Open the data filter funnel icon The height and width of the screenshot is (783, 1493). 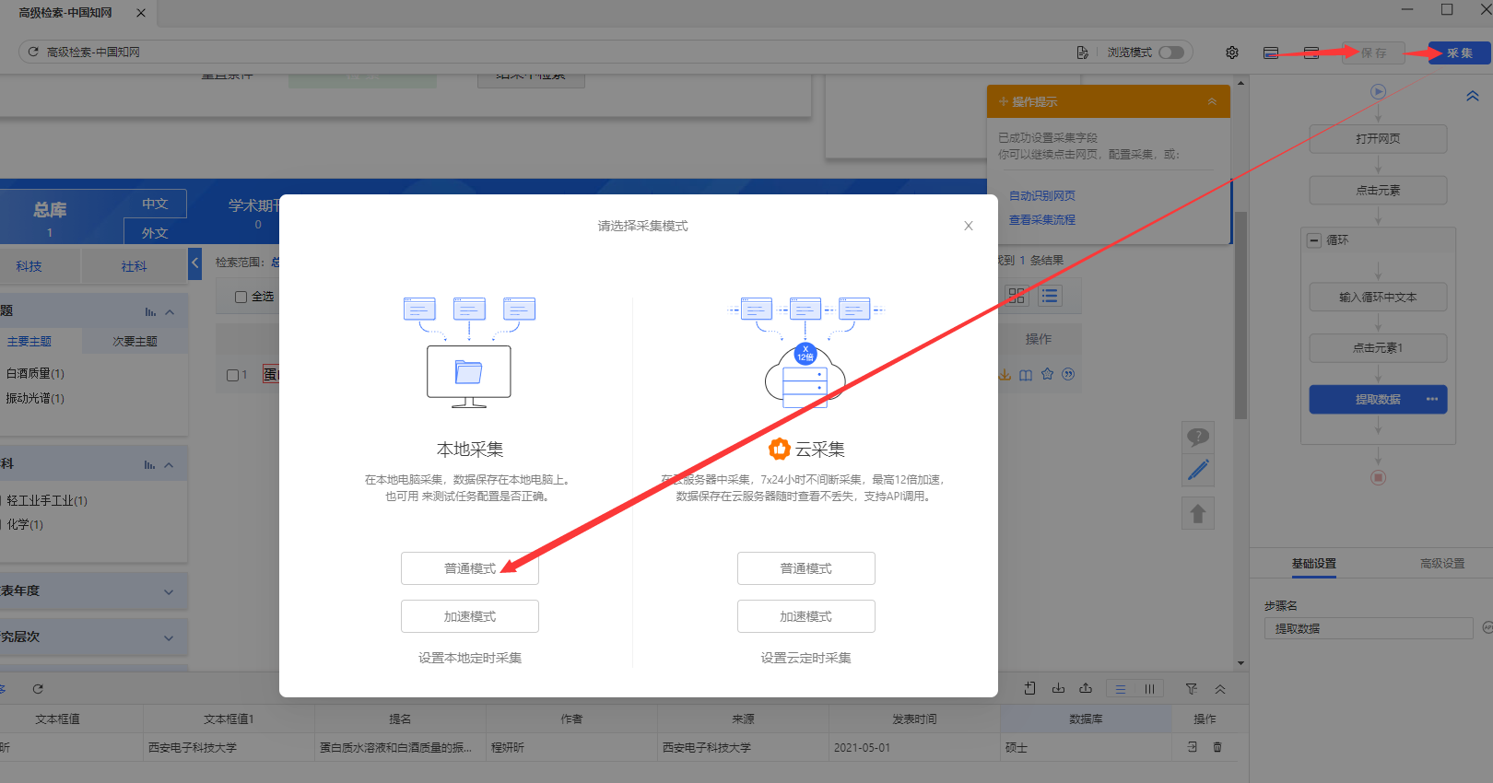tap(1192, 689)
